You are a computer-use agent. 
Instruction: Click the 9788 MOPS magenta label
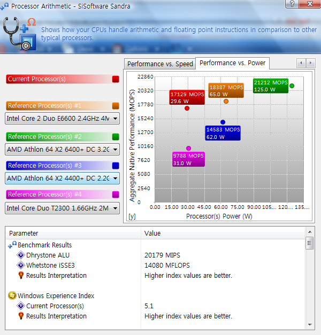point(188,159)
